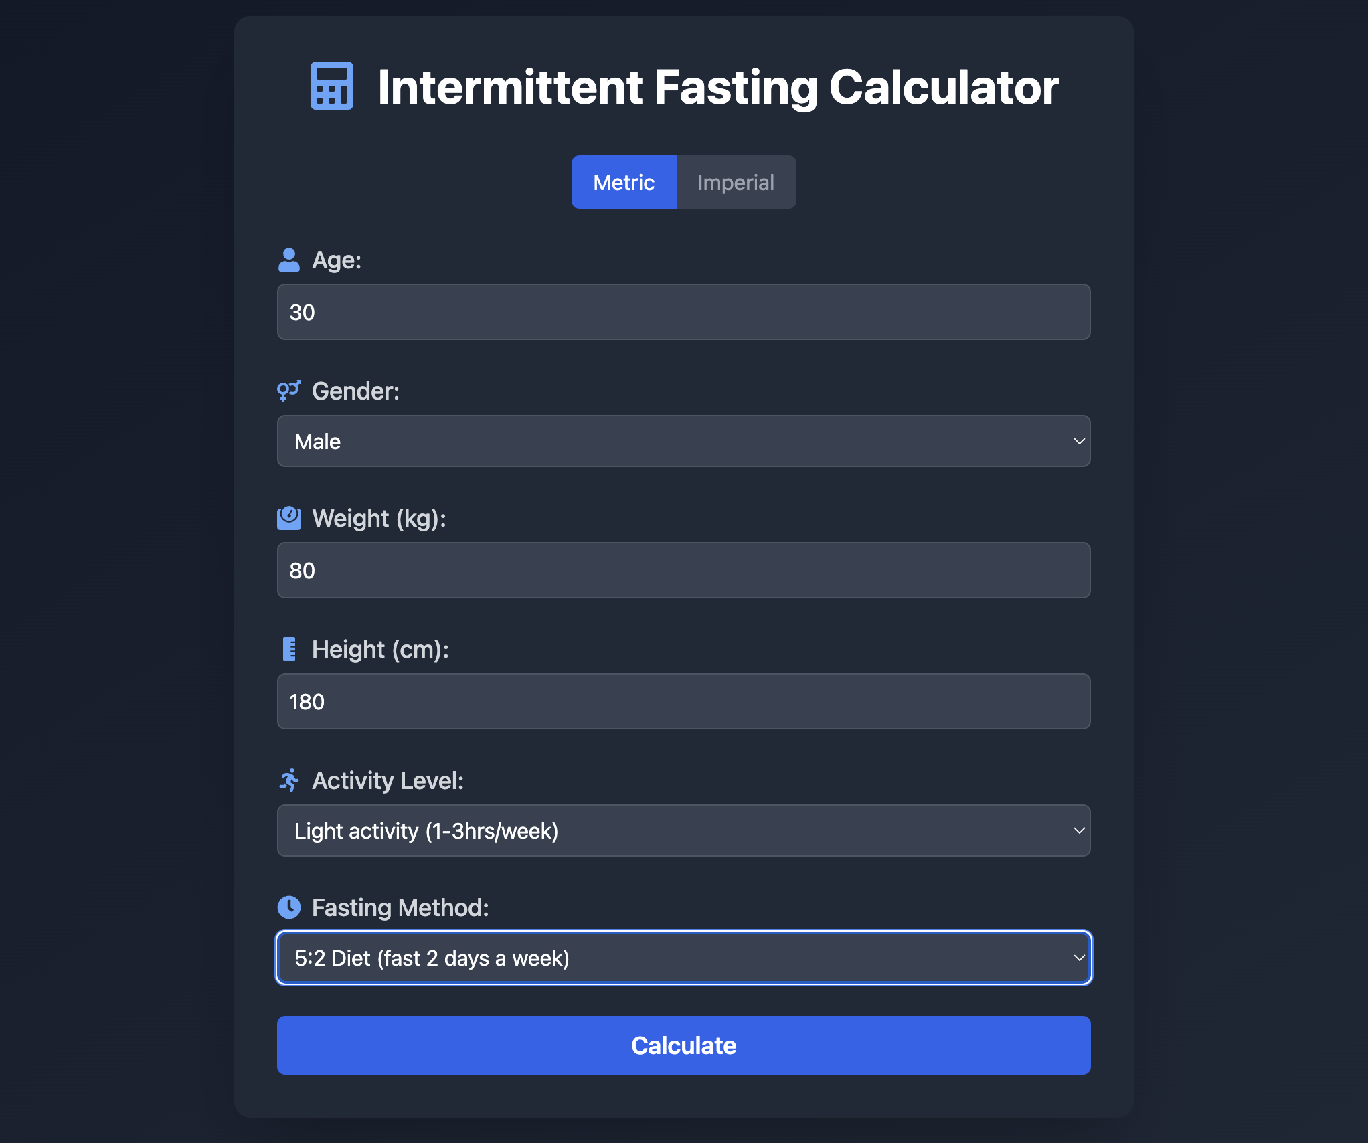The width and height of the screenshot is (1368, 1143).
Task: Click the clock icon beside Fasting Method
Action: coord(289,907)
